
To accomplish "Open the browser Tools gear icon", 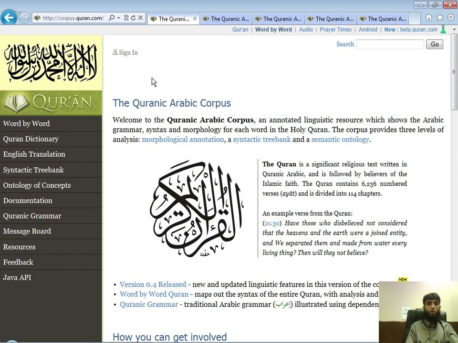I will pyautogui.click(x=451, y=18).
